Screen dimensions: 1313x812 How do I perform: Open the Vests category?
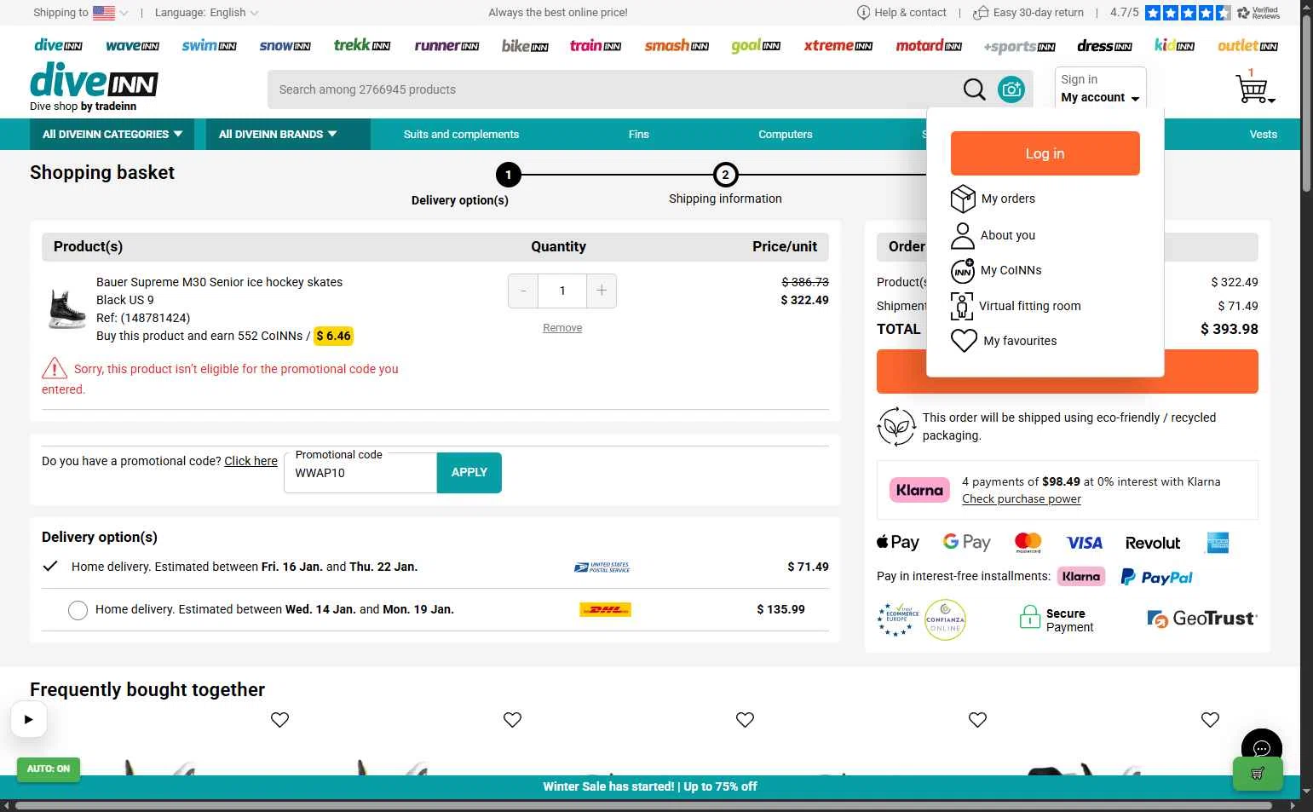(x=1263, y=135)
